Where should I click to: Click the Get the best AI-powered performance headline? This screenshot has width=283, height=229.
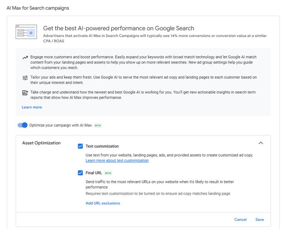point(118,28)
